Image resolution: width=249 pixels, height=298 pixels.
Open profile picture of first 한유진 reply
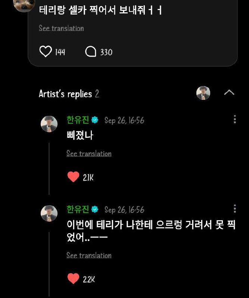[x=49, y=124]
